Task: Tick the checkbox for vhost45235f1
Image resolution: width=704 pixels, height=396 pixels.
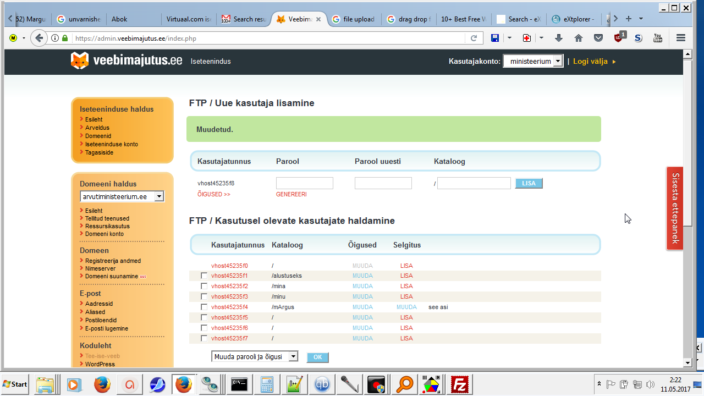Action: (x=204, y=276)
